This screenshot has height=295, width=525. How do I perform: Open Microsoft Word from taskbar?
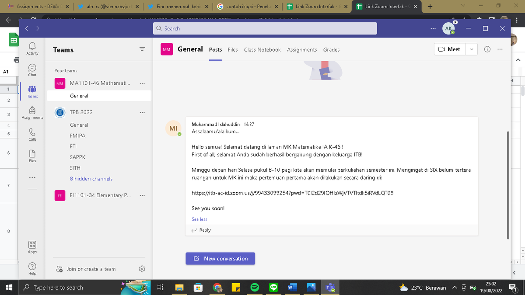pos(292,288)
